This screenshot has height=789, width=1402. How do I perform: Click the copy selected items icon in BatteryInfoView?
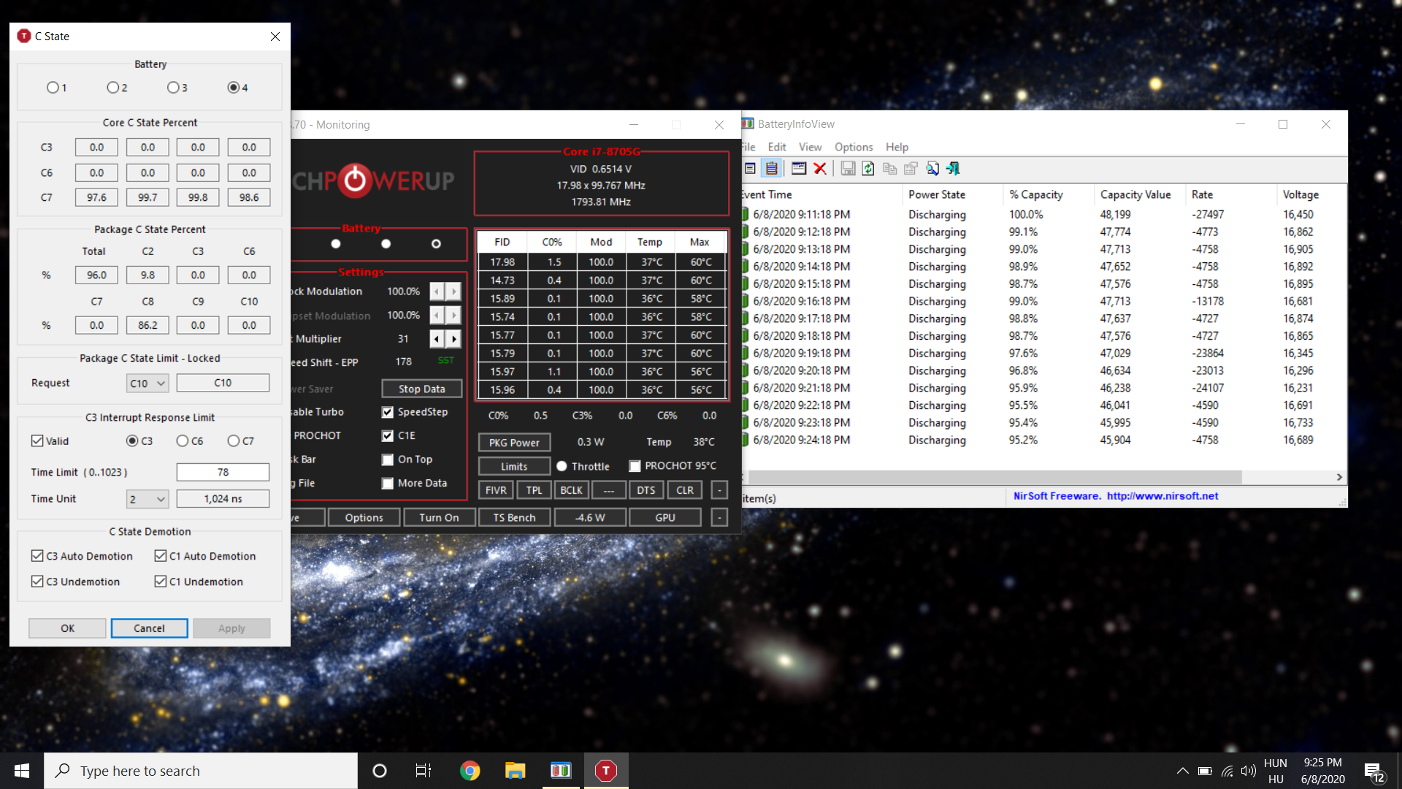click(x=889, y=169)
